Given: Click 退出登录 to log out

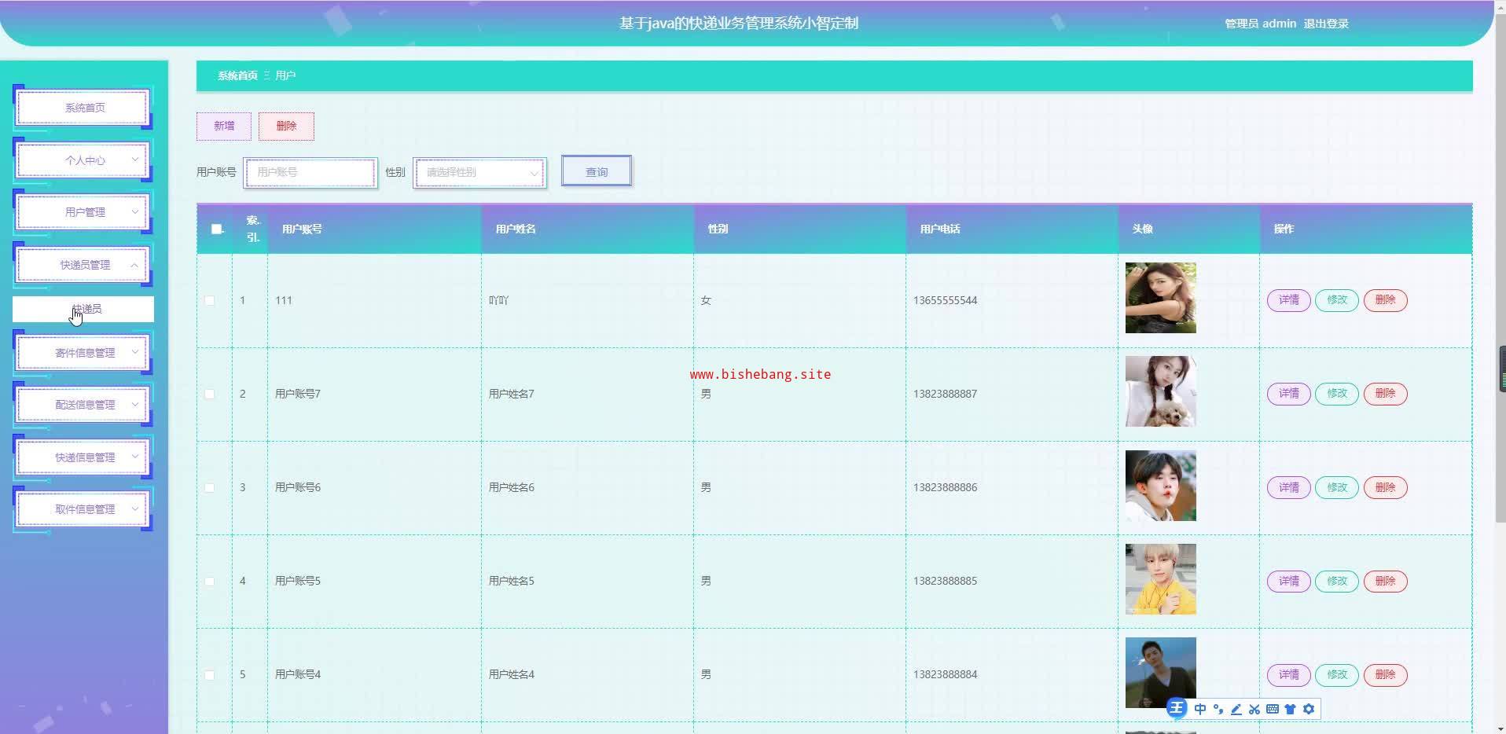Looking at the screenshot, I should point(1326,24).
